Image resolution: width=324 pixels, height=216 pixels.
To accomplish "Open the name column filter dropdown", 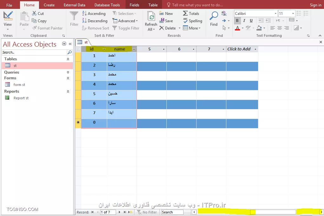I will click(134, 49).
